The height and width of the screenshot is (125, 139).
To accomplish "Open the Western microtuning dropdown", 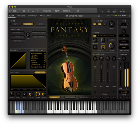I will pyautogui.click(x=124, y=42).
